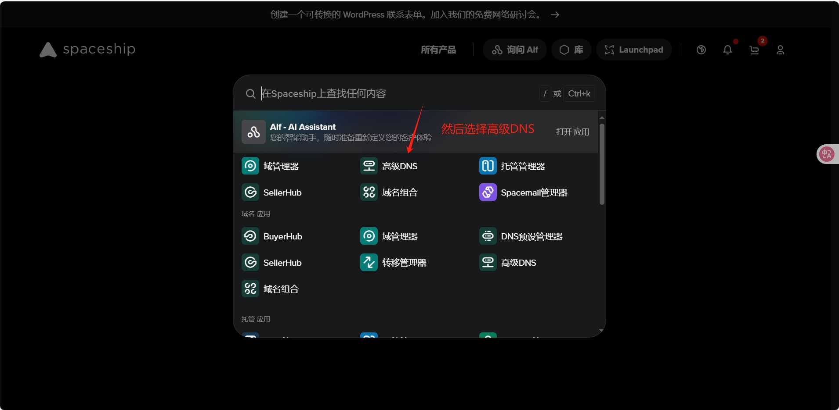
Task: Click the currency selector icon in header
Action: click(x=701, y=50)
